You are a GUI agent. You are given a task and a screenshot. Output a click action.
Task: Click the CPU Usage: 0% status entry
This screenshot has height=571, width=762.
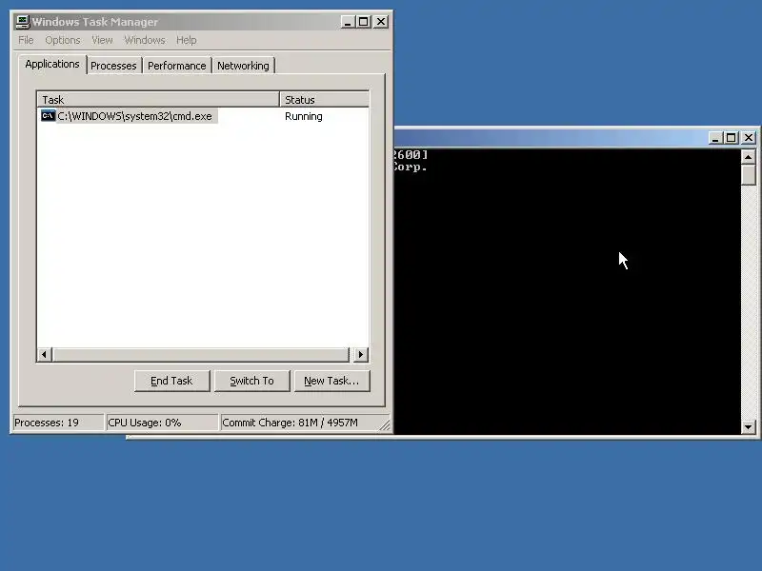pyautogui.click(x=162, y=423)
